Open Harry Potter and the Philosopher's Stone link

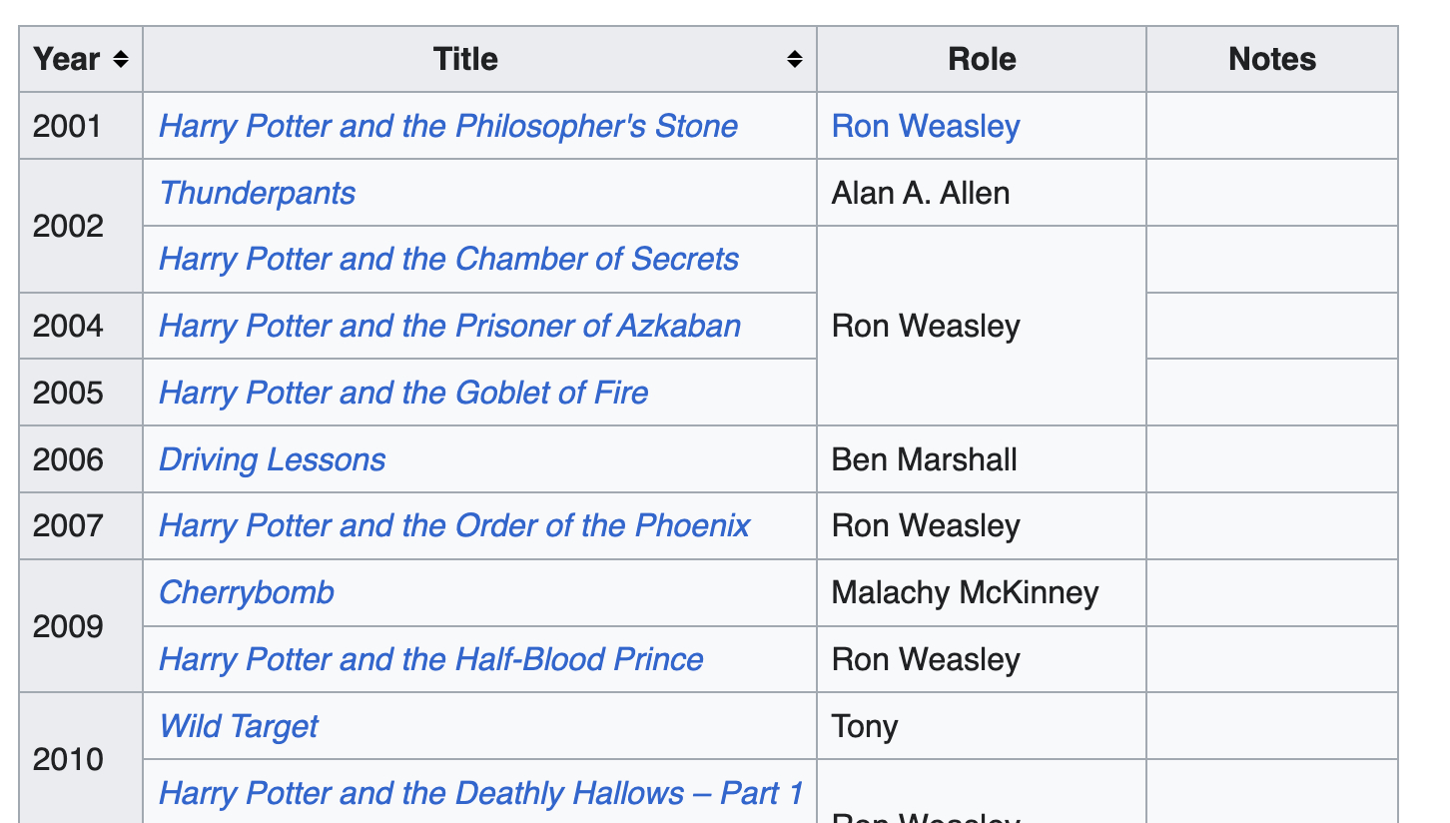[448, 127]
